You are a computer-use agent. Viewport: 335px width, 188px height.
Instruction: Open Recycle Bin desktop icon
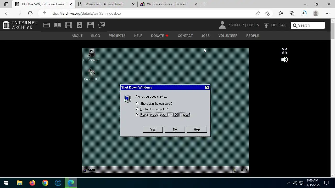click(91, 75)
